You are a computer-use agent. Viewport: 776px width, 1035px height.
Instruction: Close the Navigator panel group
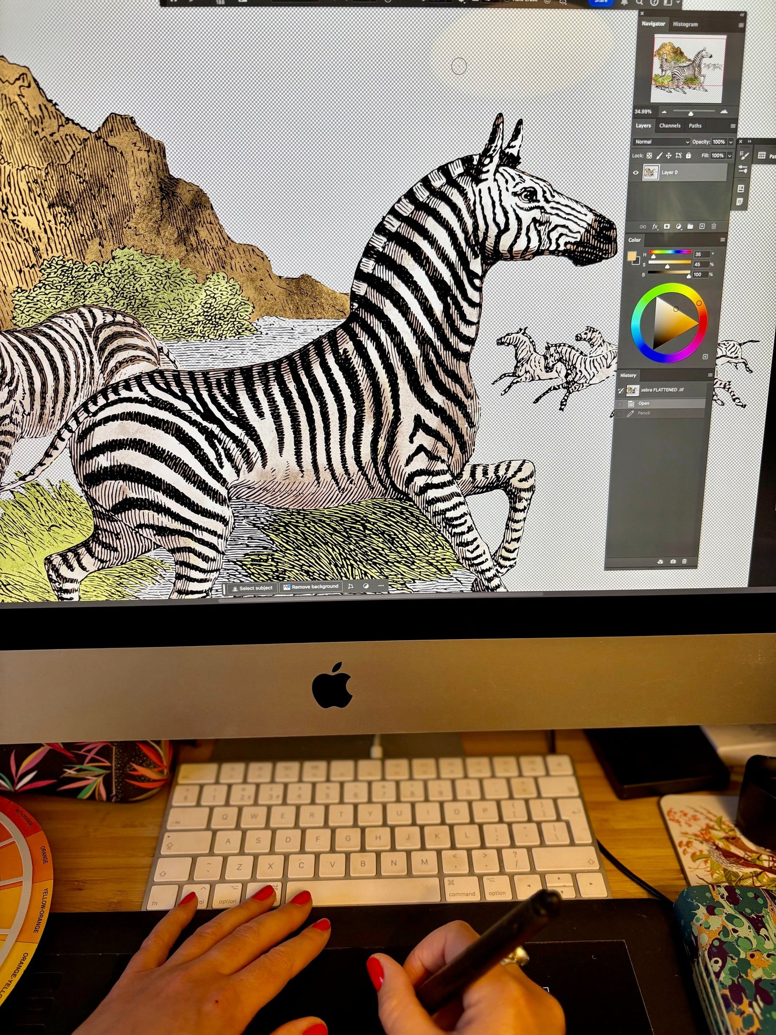(642, 13)
